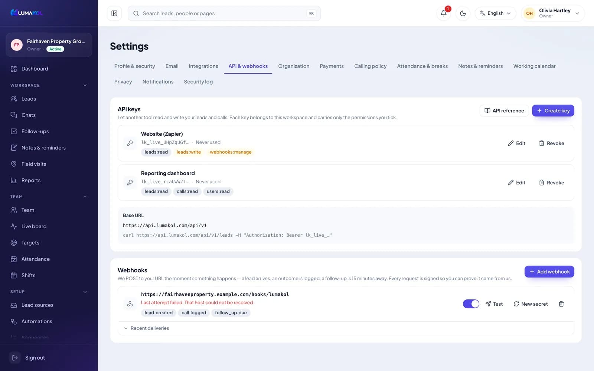Viewport: 594px width, 371px height.
Task: Expand Recent deliveries
Action: (x=146, y=328)
